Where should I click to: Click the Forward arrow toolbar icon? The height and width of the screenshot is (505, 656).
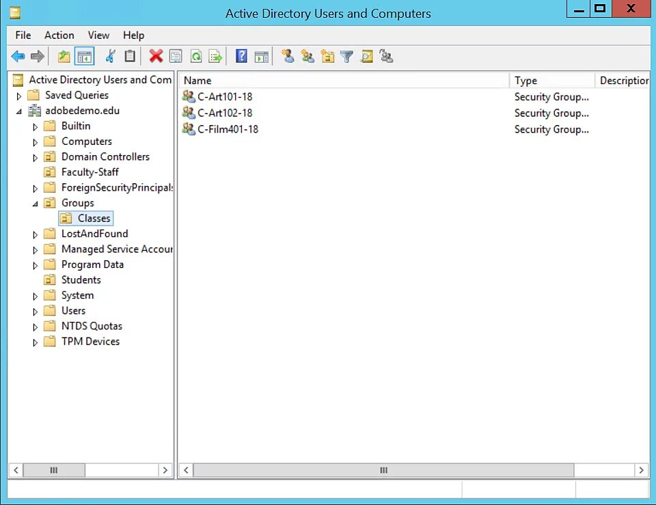pos(38,56)
